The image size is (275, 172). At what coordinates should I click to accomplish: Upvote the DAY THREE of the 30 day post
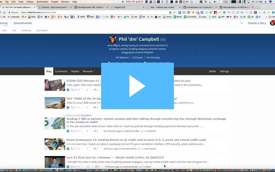68,107
